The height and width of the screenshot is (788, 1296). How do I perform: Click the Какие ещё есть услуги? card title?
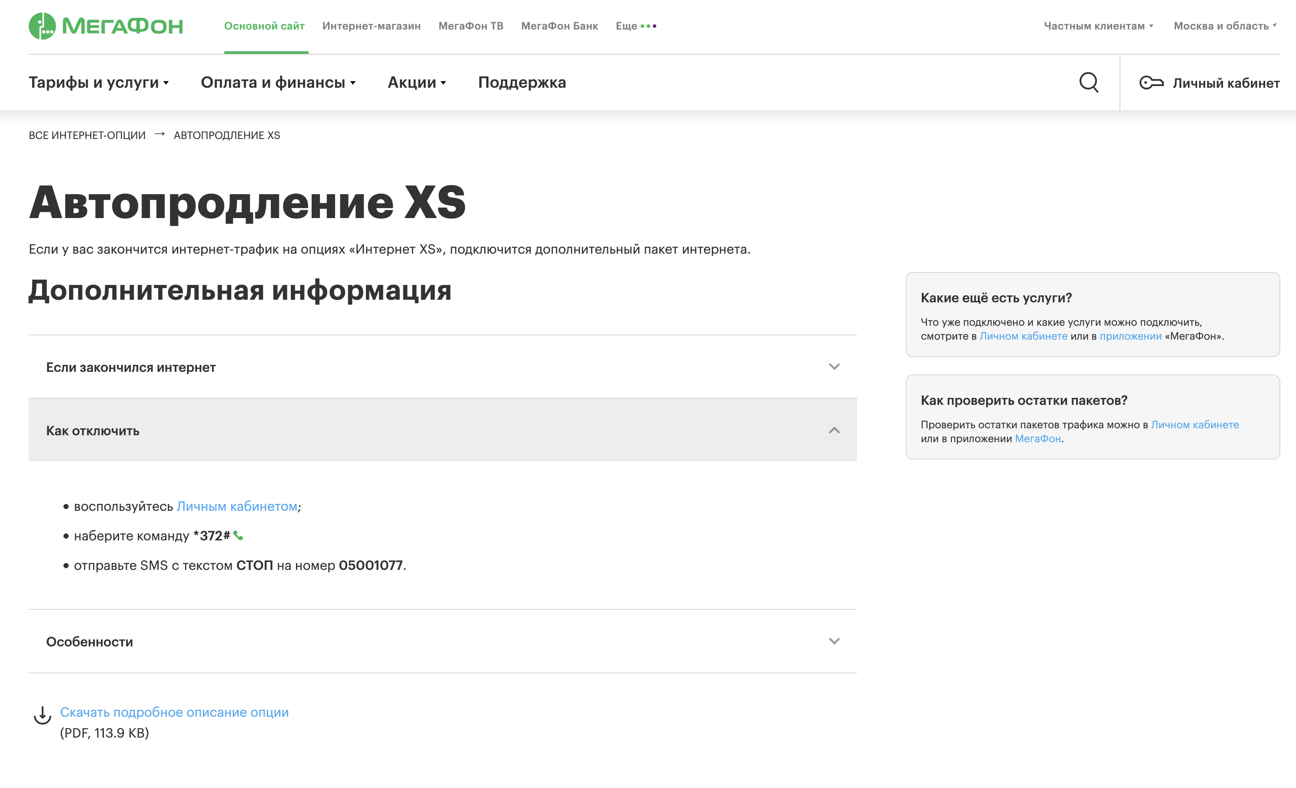996,298
